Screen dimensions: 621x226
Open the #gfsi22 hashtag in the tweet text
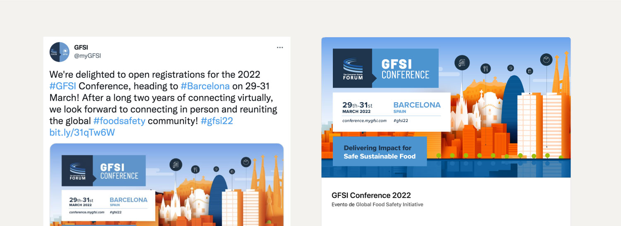[x=217, y=121]
